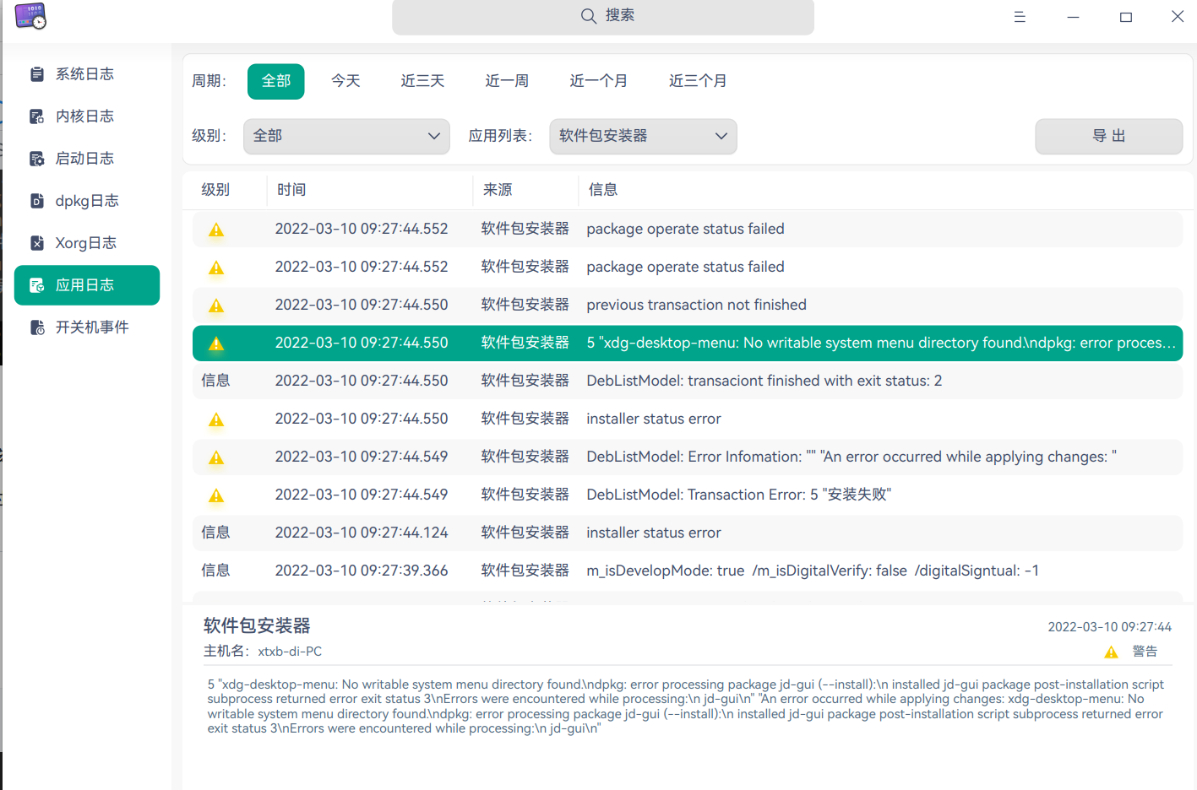Open the kernel log icon in sidebar
The width and height of the screenshot is (1197, 790).
[x=37, y=116]
